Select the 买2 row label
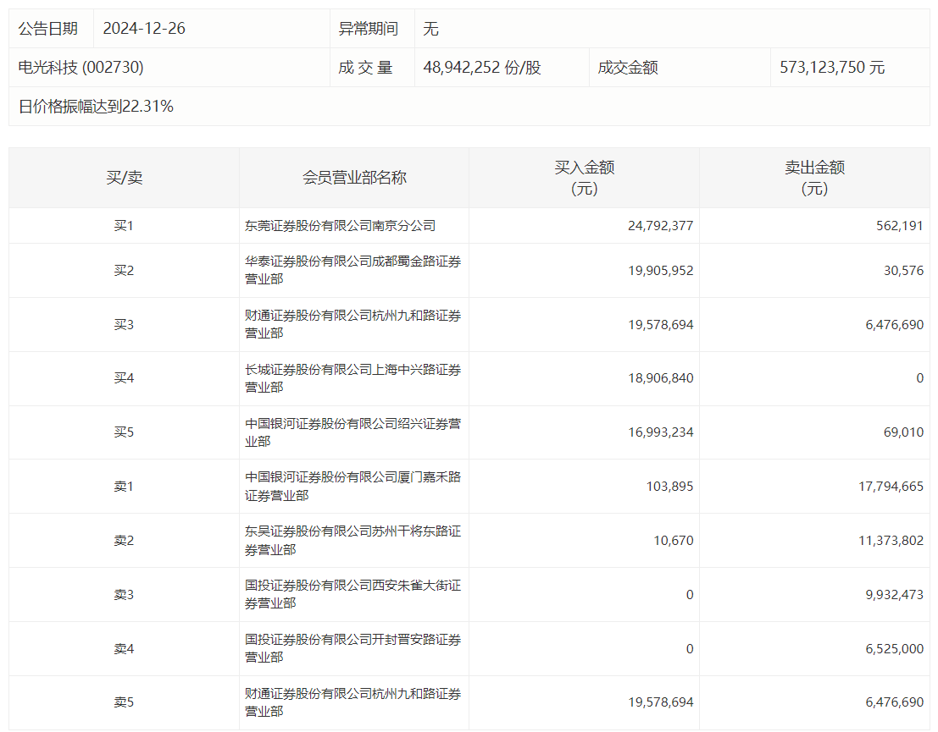The height and width of the screenshot is (732, 938). (x=124, y=271)
